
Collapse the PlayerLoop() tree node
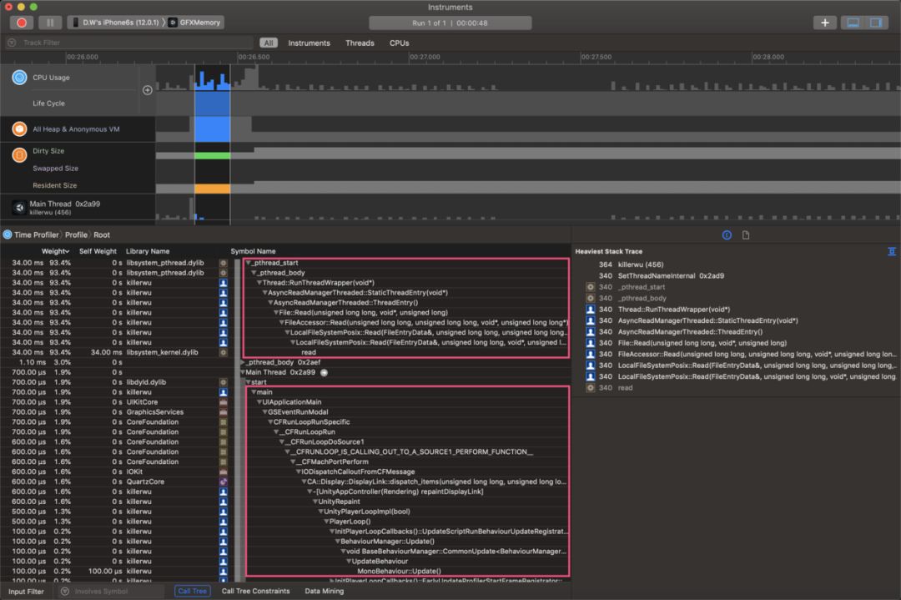tap(326, 522)
